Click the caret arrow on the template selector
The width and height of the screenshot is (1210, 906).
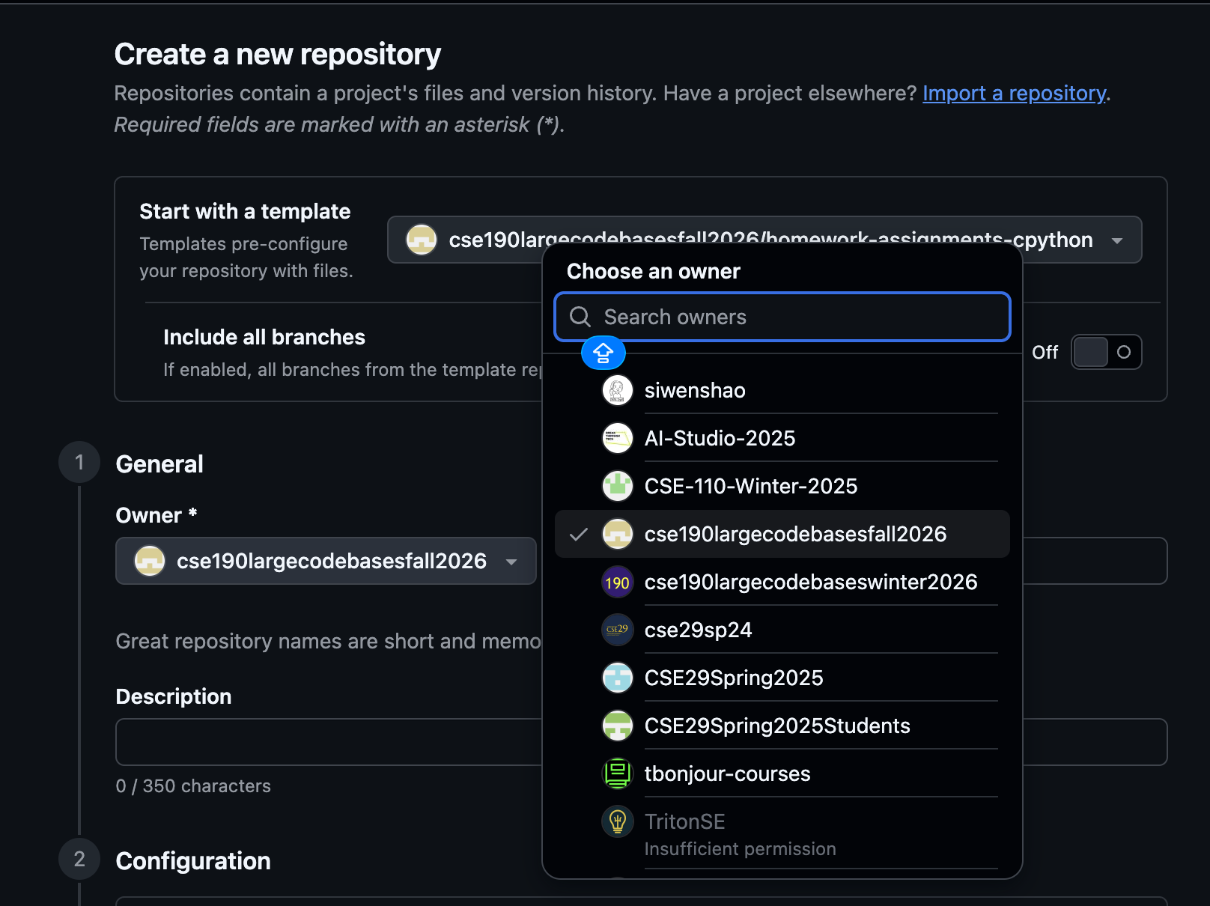1117,240
